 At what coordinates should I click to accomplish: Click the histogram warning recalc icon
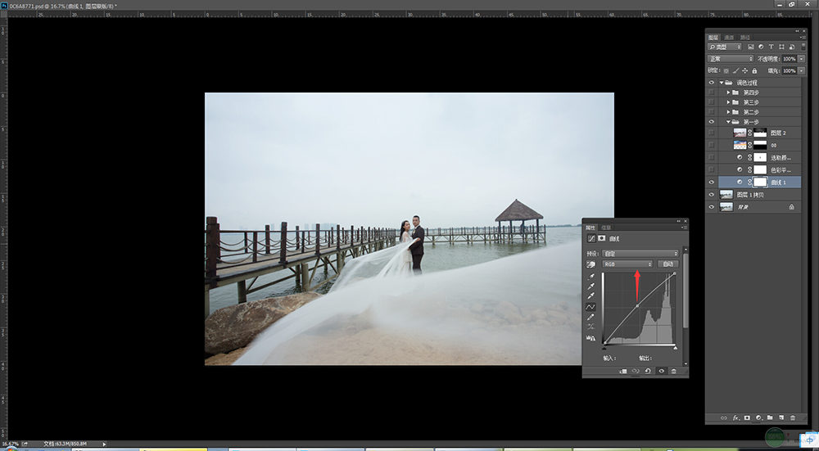[591, 338]
